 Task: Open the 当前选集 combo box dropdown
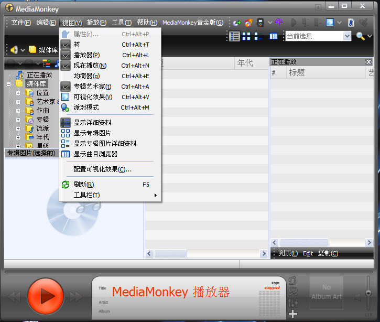(x=347, y=36)
